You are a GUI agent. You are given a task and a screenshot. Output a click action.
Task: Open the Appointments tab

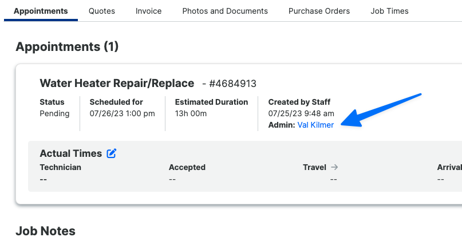pos(41,11)
